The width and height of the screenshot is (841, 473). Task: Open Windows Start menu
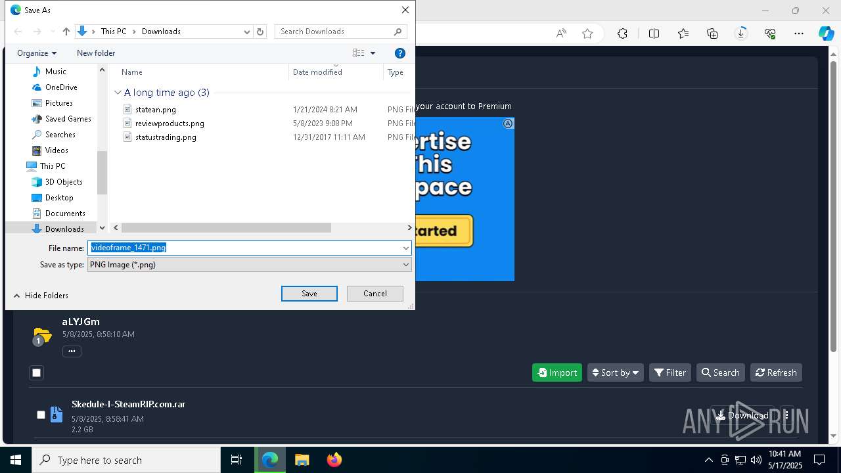click(x=16, y=460)
